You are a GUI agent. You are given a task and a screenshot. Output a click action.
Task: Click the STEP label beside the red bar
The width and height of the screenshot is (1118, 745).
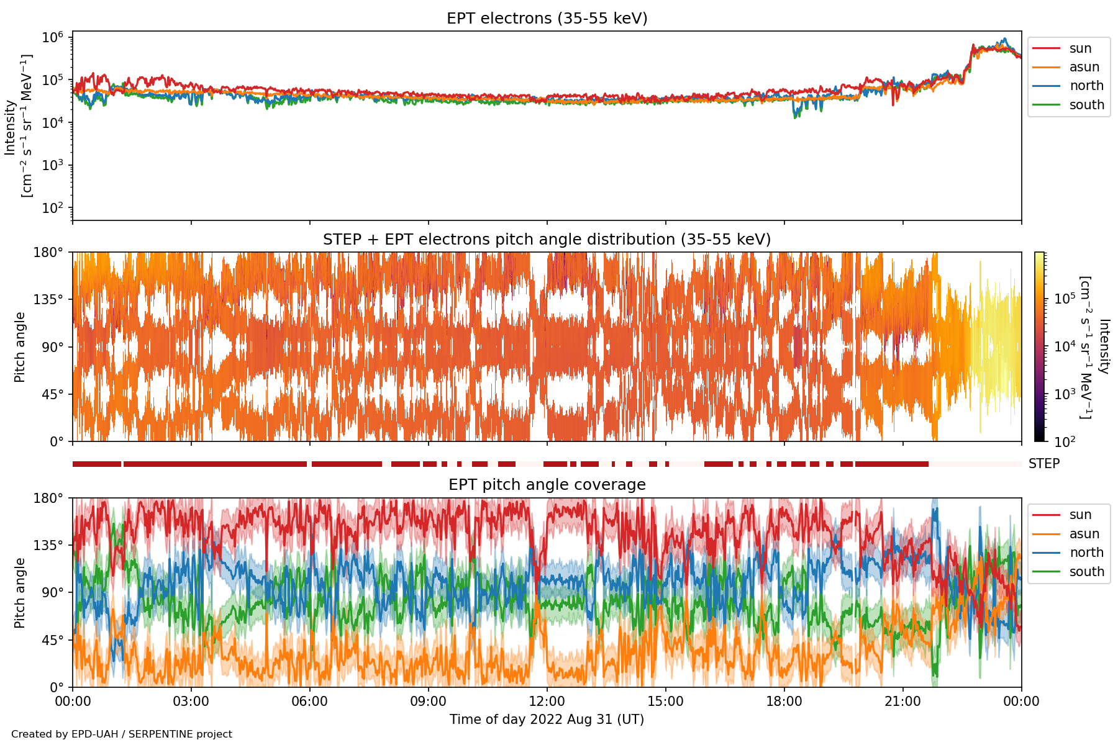coord(1043,464)
